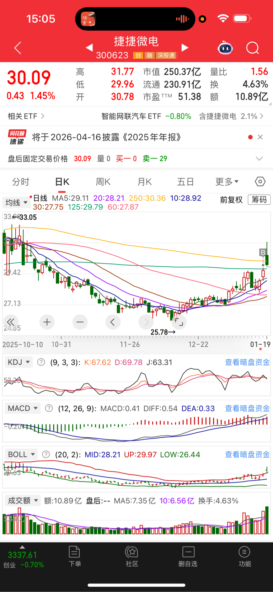
Task: Toggle 筹码 chip distribution
Action: point(259,200)
